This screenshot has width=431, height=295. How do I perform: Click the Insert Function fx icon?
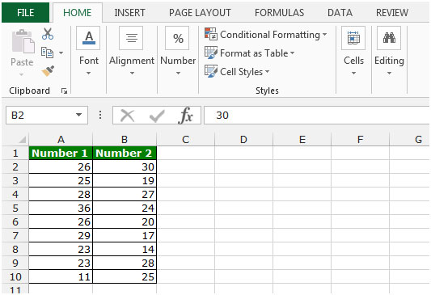tap(186, 116)
